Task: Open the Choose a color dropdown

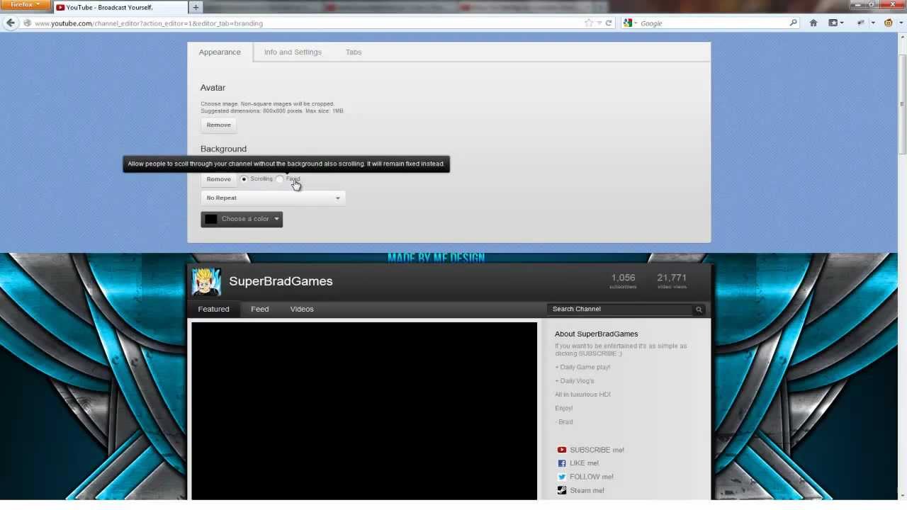Action: click(x=242, y=219)
